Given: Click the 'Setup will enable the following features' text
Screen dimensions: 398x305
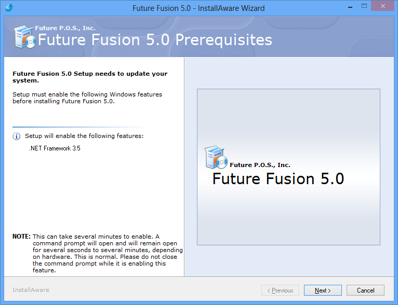Looking at the screenshot, I should tap(84, 136).
